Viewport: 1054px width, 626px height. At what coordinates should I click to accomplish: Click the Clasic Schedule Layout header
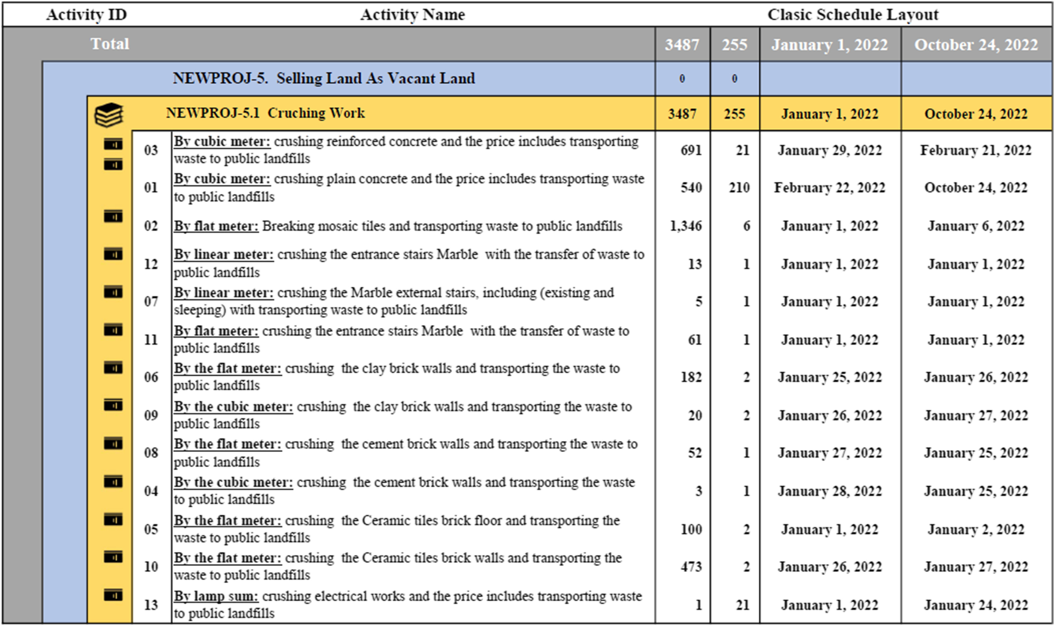coord(853,15)
